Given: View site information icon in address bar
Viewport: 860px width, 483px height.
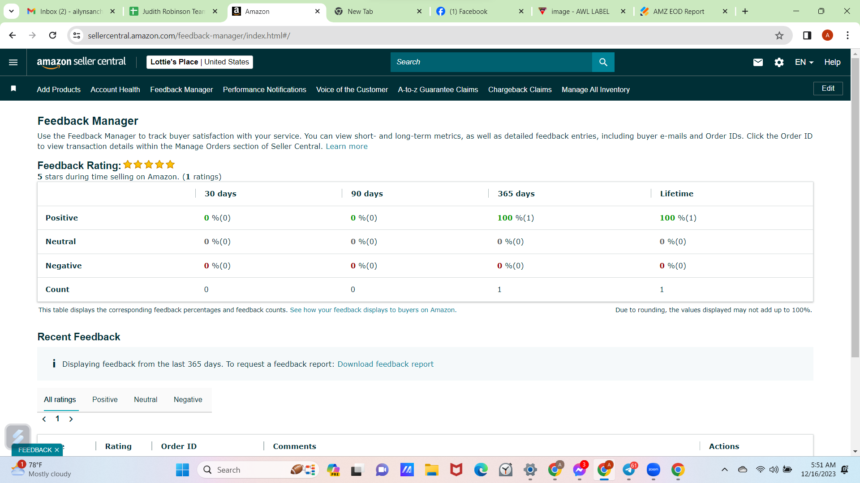Looking at the screenshot, I should [x=77, y=36].
